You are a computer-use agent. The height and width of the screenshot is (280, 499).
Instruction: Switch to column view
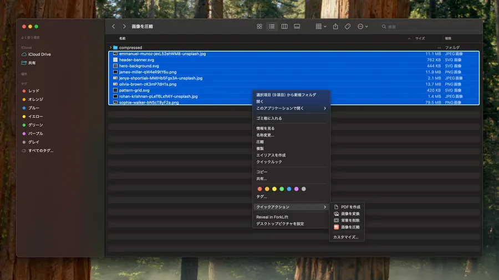click(x=284, y=27)
